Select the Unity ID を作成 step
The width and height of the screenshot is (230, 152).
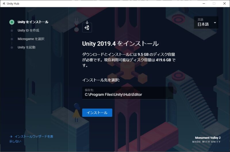[x=28, y=31]
